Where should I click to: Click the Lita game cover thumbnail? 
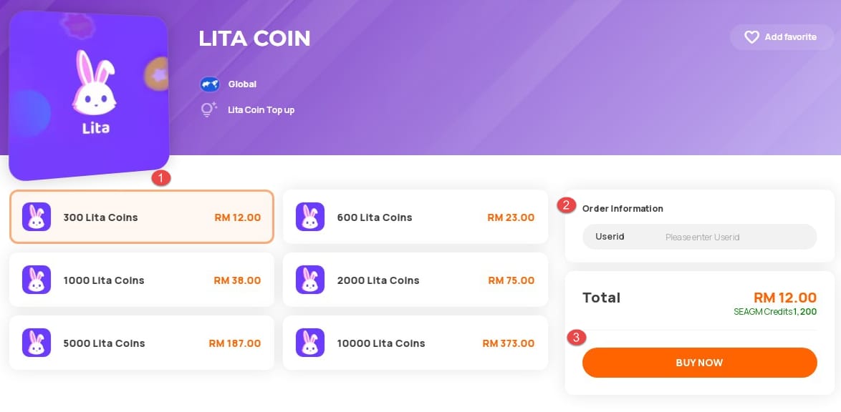(x=89, y=94)
